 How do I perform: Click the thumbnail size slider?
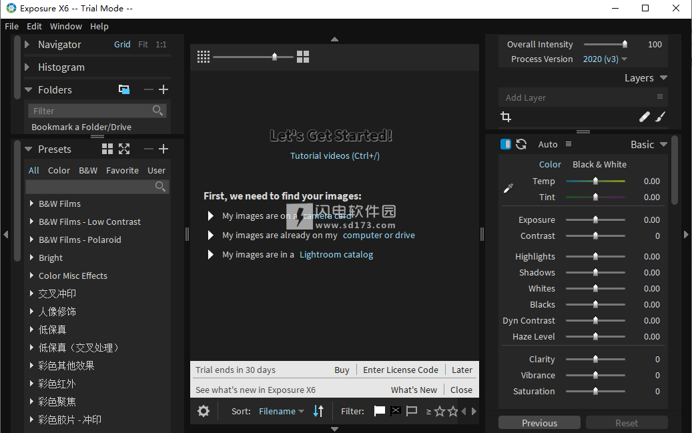coord(253,57)
